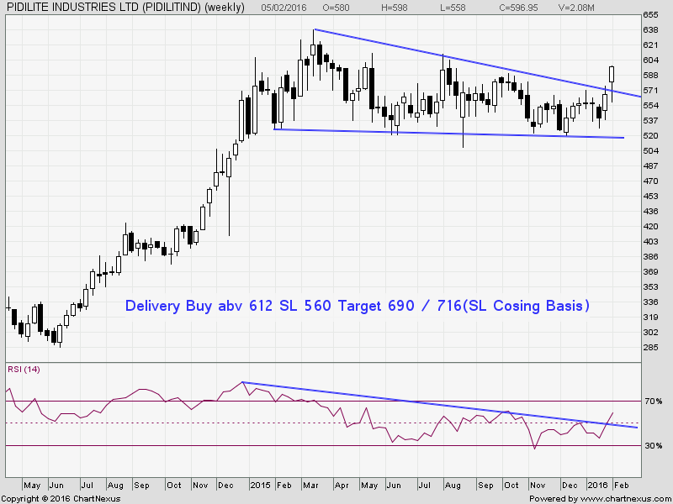Click the 604 price axis label

coord(650,60)
